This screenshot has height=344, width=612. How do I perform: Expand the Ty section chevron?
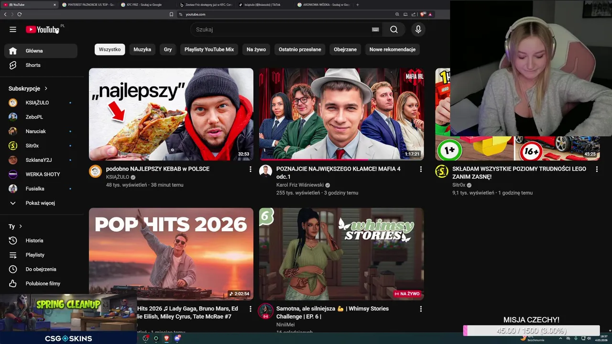tap(20, 226)
